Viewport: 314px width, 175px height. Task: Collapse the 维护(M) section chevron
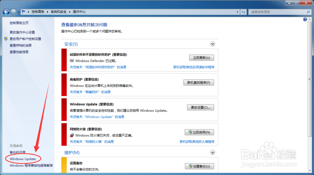[213, 152]
